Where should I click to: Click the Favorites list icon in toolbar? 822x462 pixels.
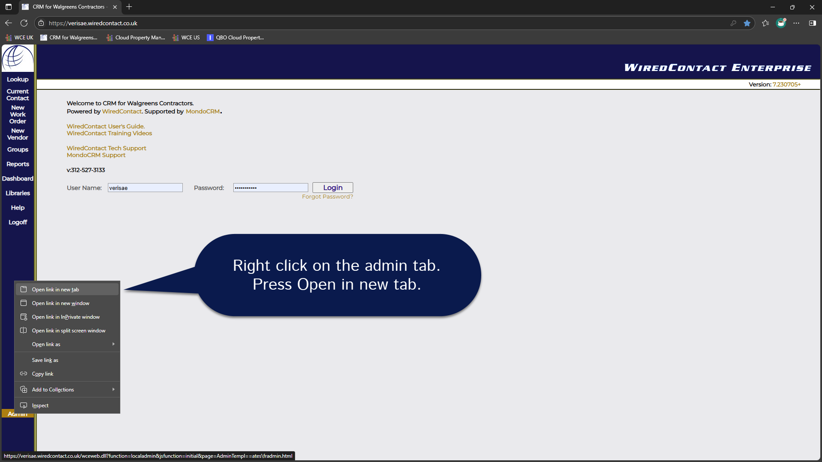765,23
